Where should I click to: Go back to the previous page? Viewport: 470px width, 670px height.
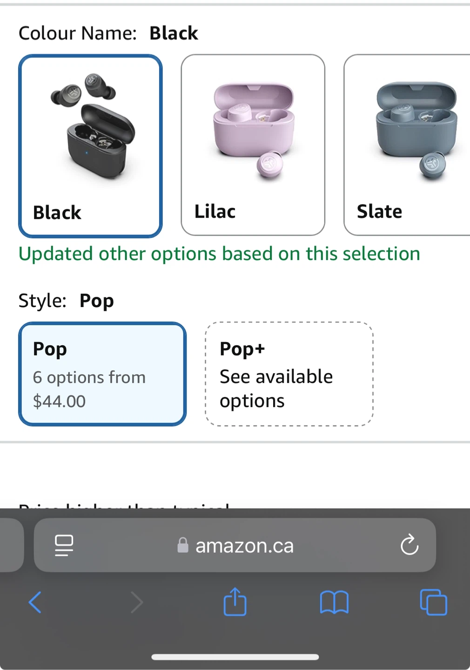[35, 603]
